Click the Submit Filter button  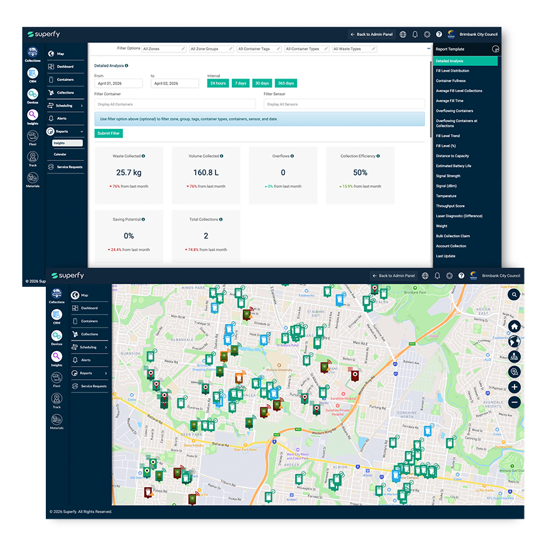click(108, 134)
